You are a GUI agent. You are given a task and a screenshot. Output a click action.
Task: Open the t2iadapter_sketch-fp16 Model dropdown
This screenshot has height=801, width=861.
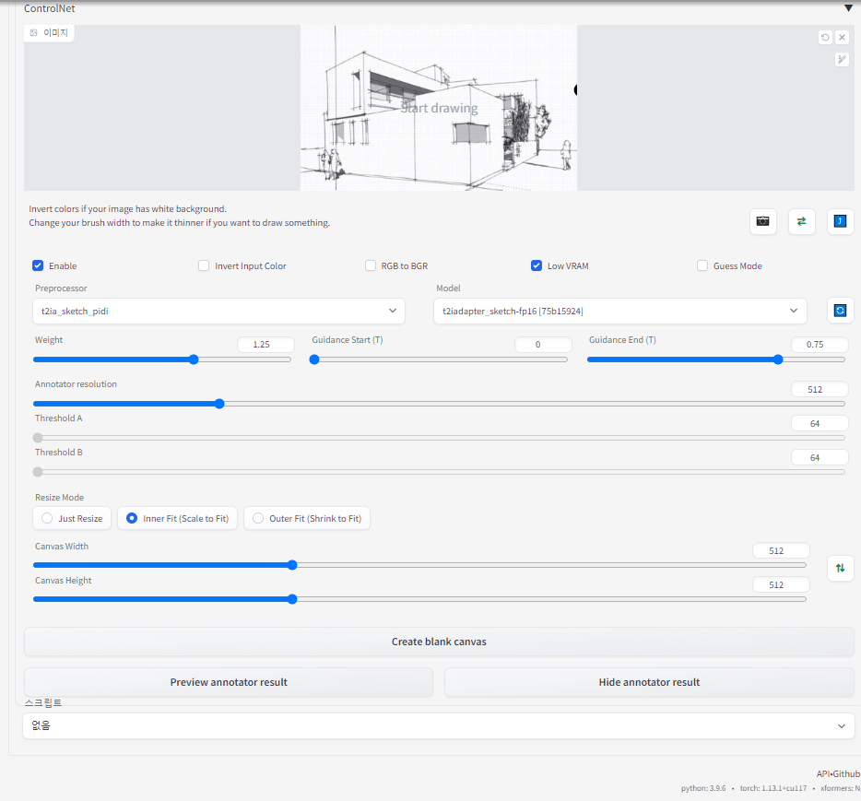(619, 311)
